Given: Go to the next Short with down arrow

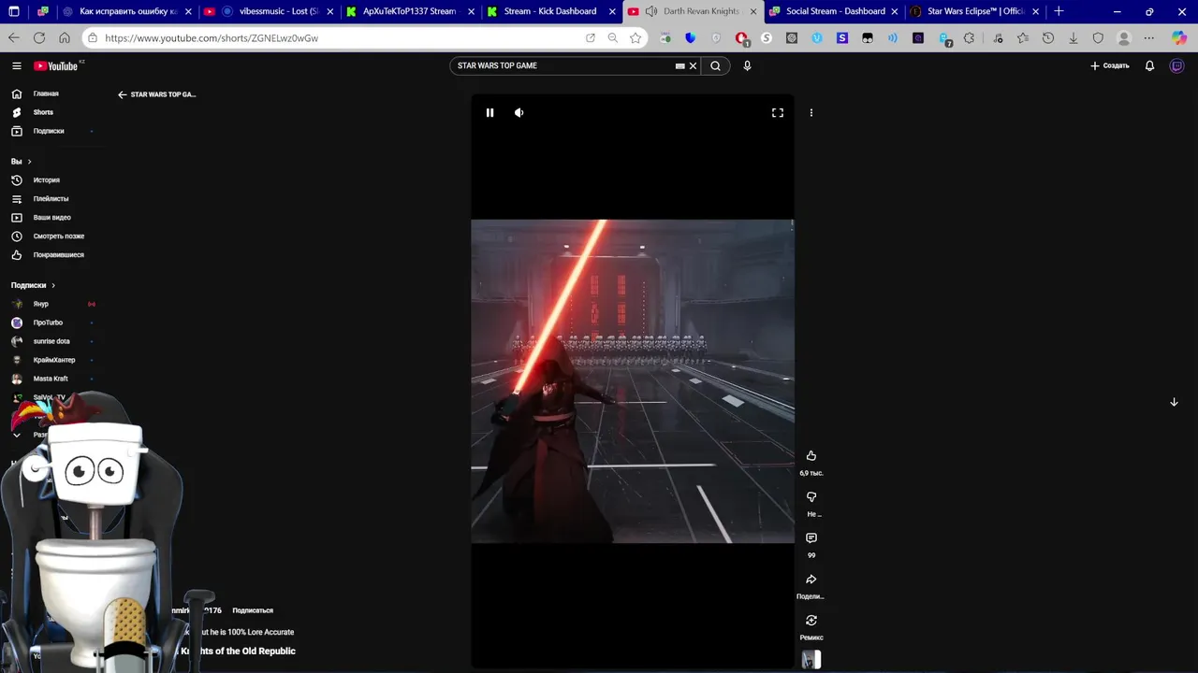Looking at the screenshot, I should (1174, 402).
